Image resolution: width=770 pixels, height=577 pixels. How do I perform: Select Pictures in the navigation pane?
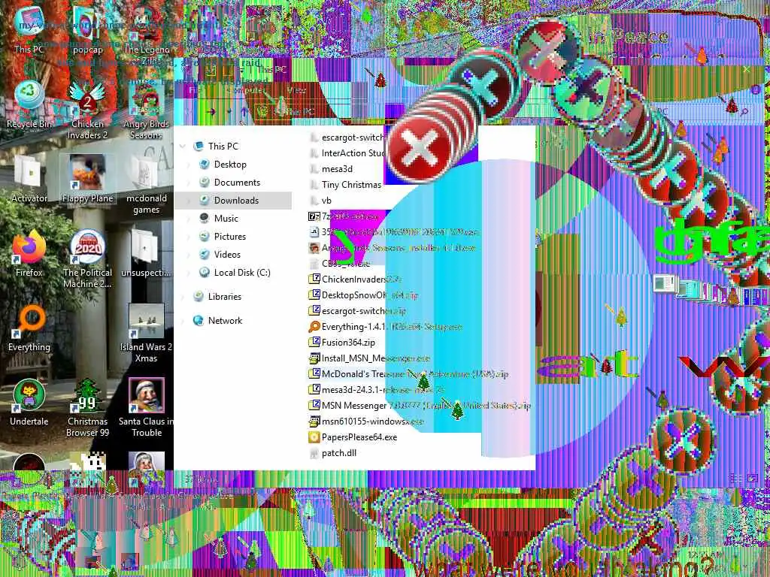(229, 237)
